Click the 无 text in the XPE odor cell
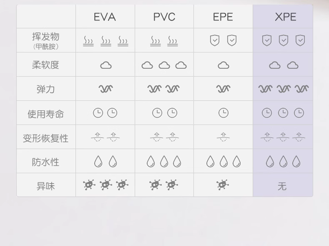Viewport: 329px width, 246px height. [282, 186]
